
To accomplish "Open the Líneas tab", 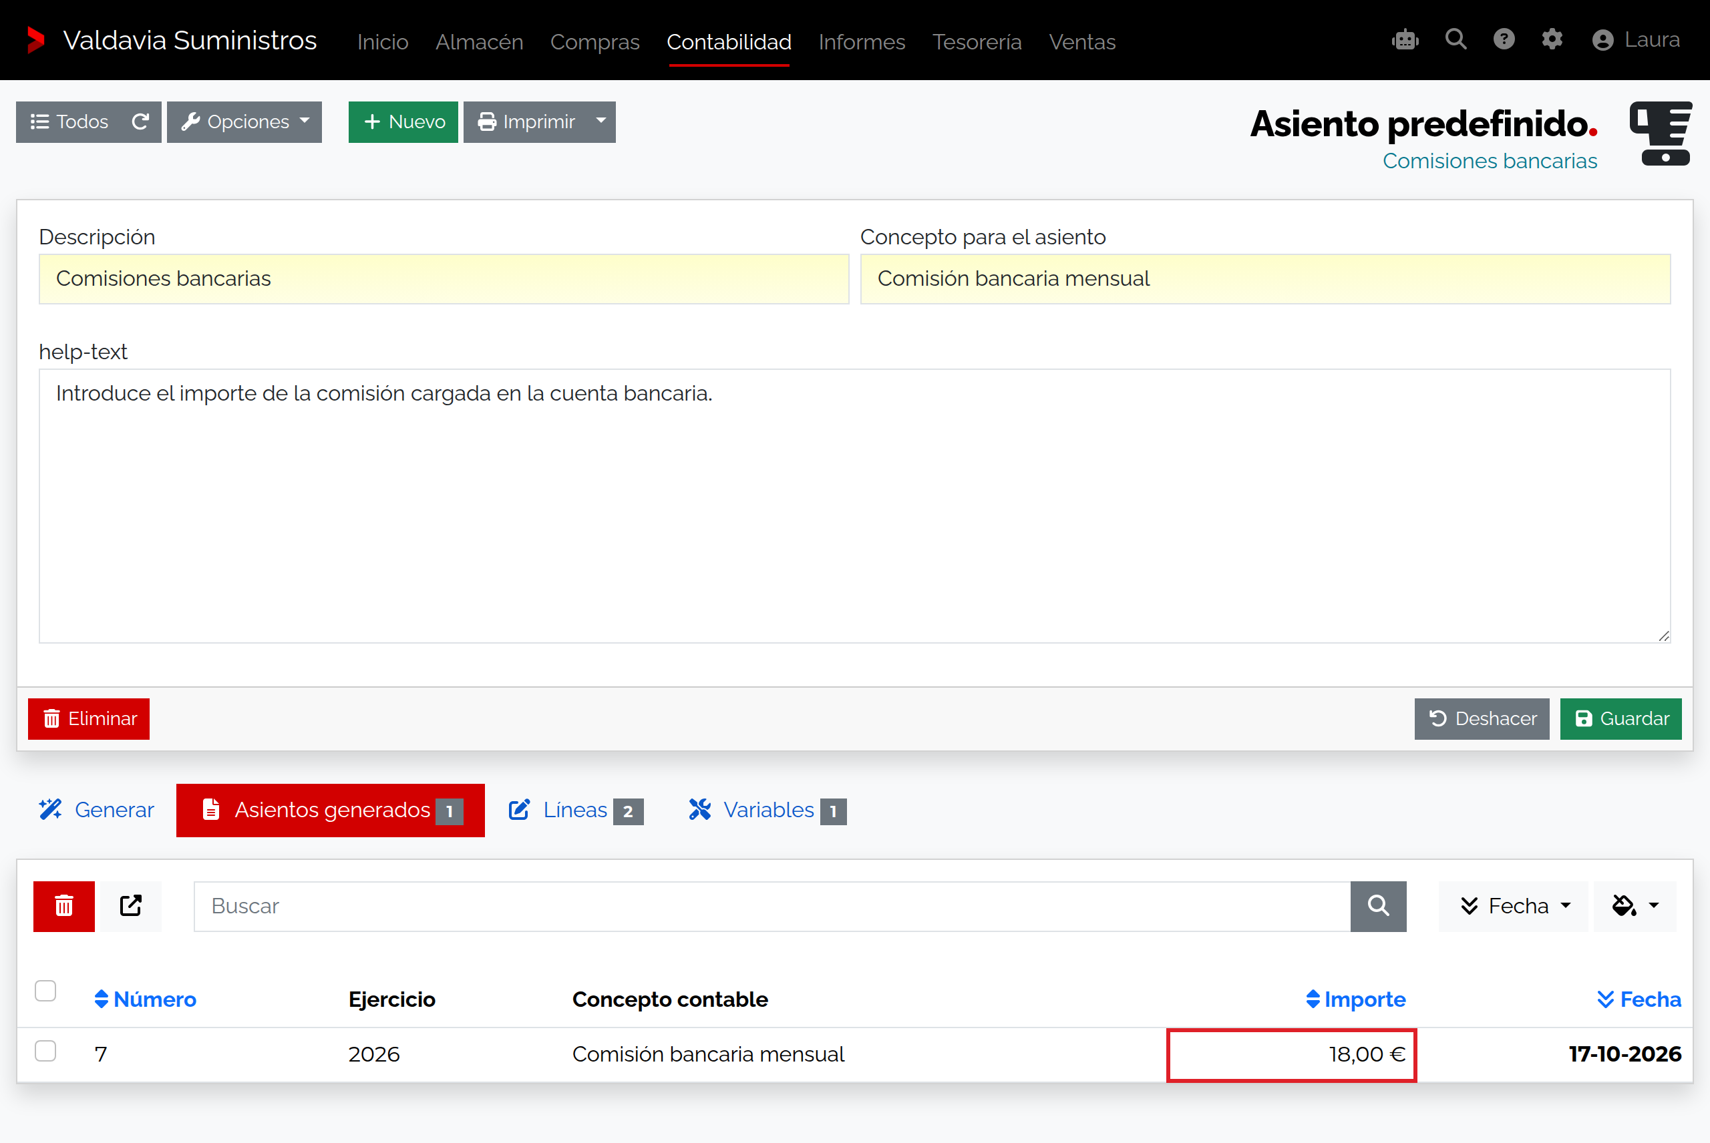I will pyautogui.click(x=575, y=810).
